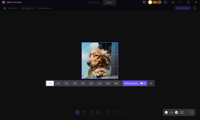Open the user account profile icon
Screen dimensions: 200x120
165,2
